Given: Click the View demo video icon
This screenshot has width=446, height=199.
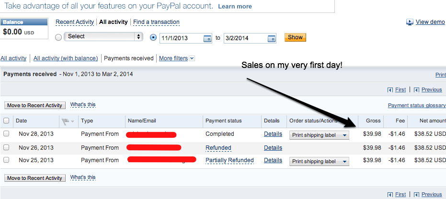Looking at the screenshot, I should [410, 22].
